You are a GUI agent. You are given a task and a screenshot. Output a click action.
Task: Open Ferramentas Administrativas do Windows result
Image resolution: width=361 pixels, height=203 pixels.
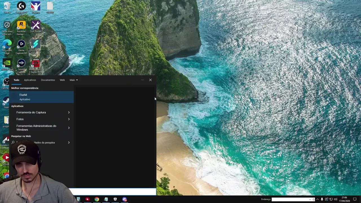(36, 128)
